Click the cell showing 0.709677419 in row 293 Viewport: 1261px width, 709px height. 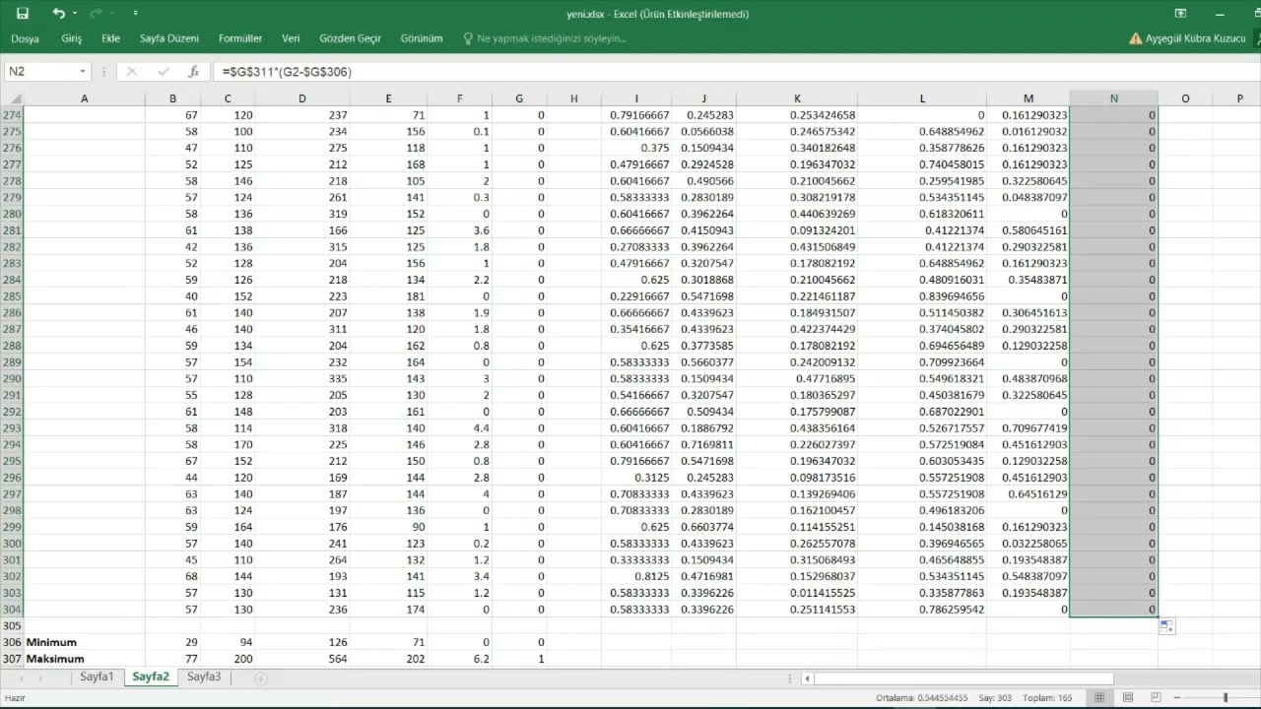point(1029,428)
